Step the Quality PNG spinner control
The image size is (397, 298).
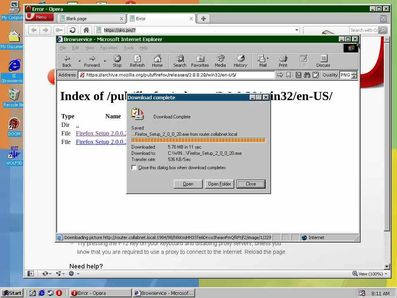point(354,75)
